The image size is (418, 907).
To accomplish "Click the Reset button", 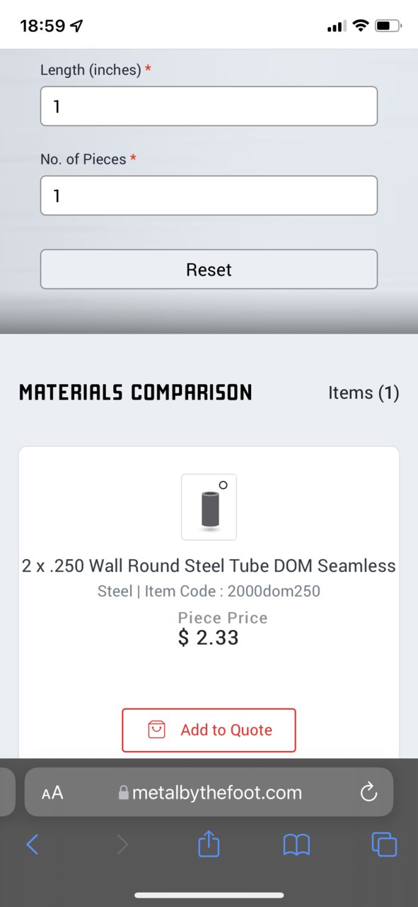I will tap(209, 269).
